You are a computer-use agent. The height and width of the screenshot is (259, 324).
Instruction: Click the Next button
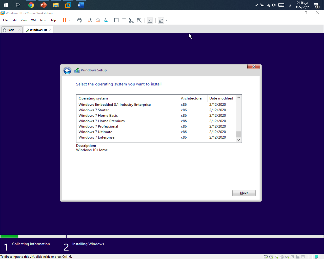(244, 193)
